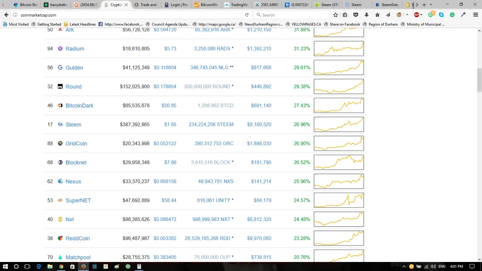Open the Windows Store taskbar icon
This screenshot has height=271, width=482.
tap(72, 266)
